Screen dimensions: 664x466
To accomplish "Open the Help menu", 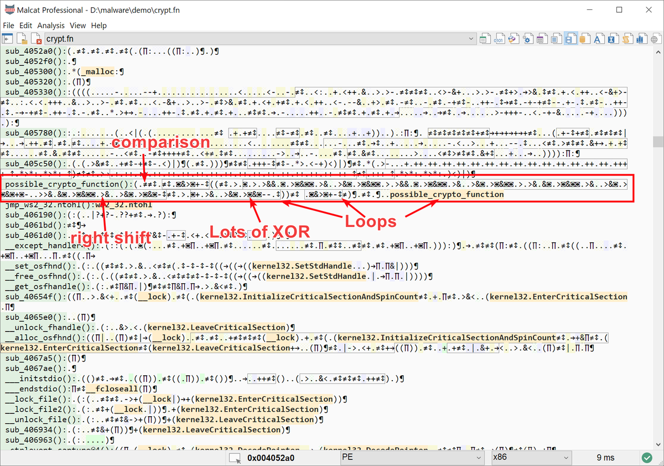I will click(x=99, y=25).
